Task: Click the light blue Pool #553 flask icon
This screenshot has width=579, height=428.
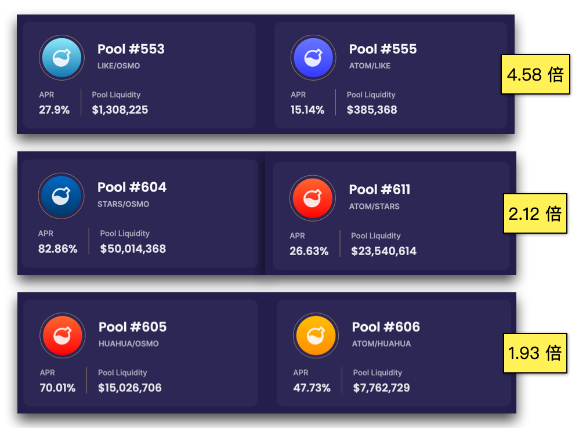Action: coord(61,57)
